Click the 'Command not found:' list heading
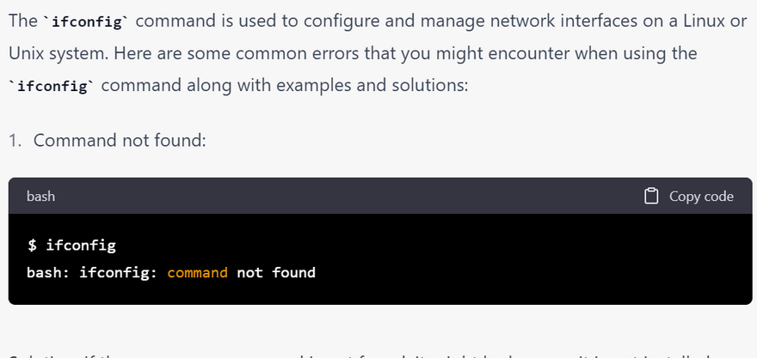The height and width of the screenshot is (358, 757). click(x=120, y=140)
